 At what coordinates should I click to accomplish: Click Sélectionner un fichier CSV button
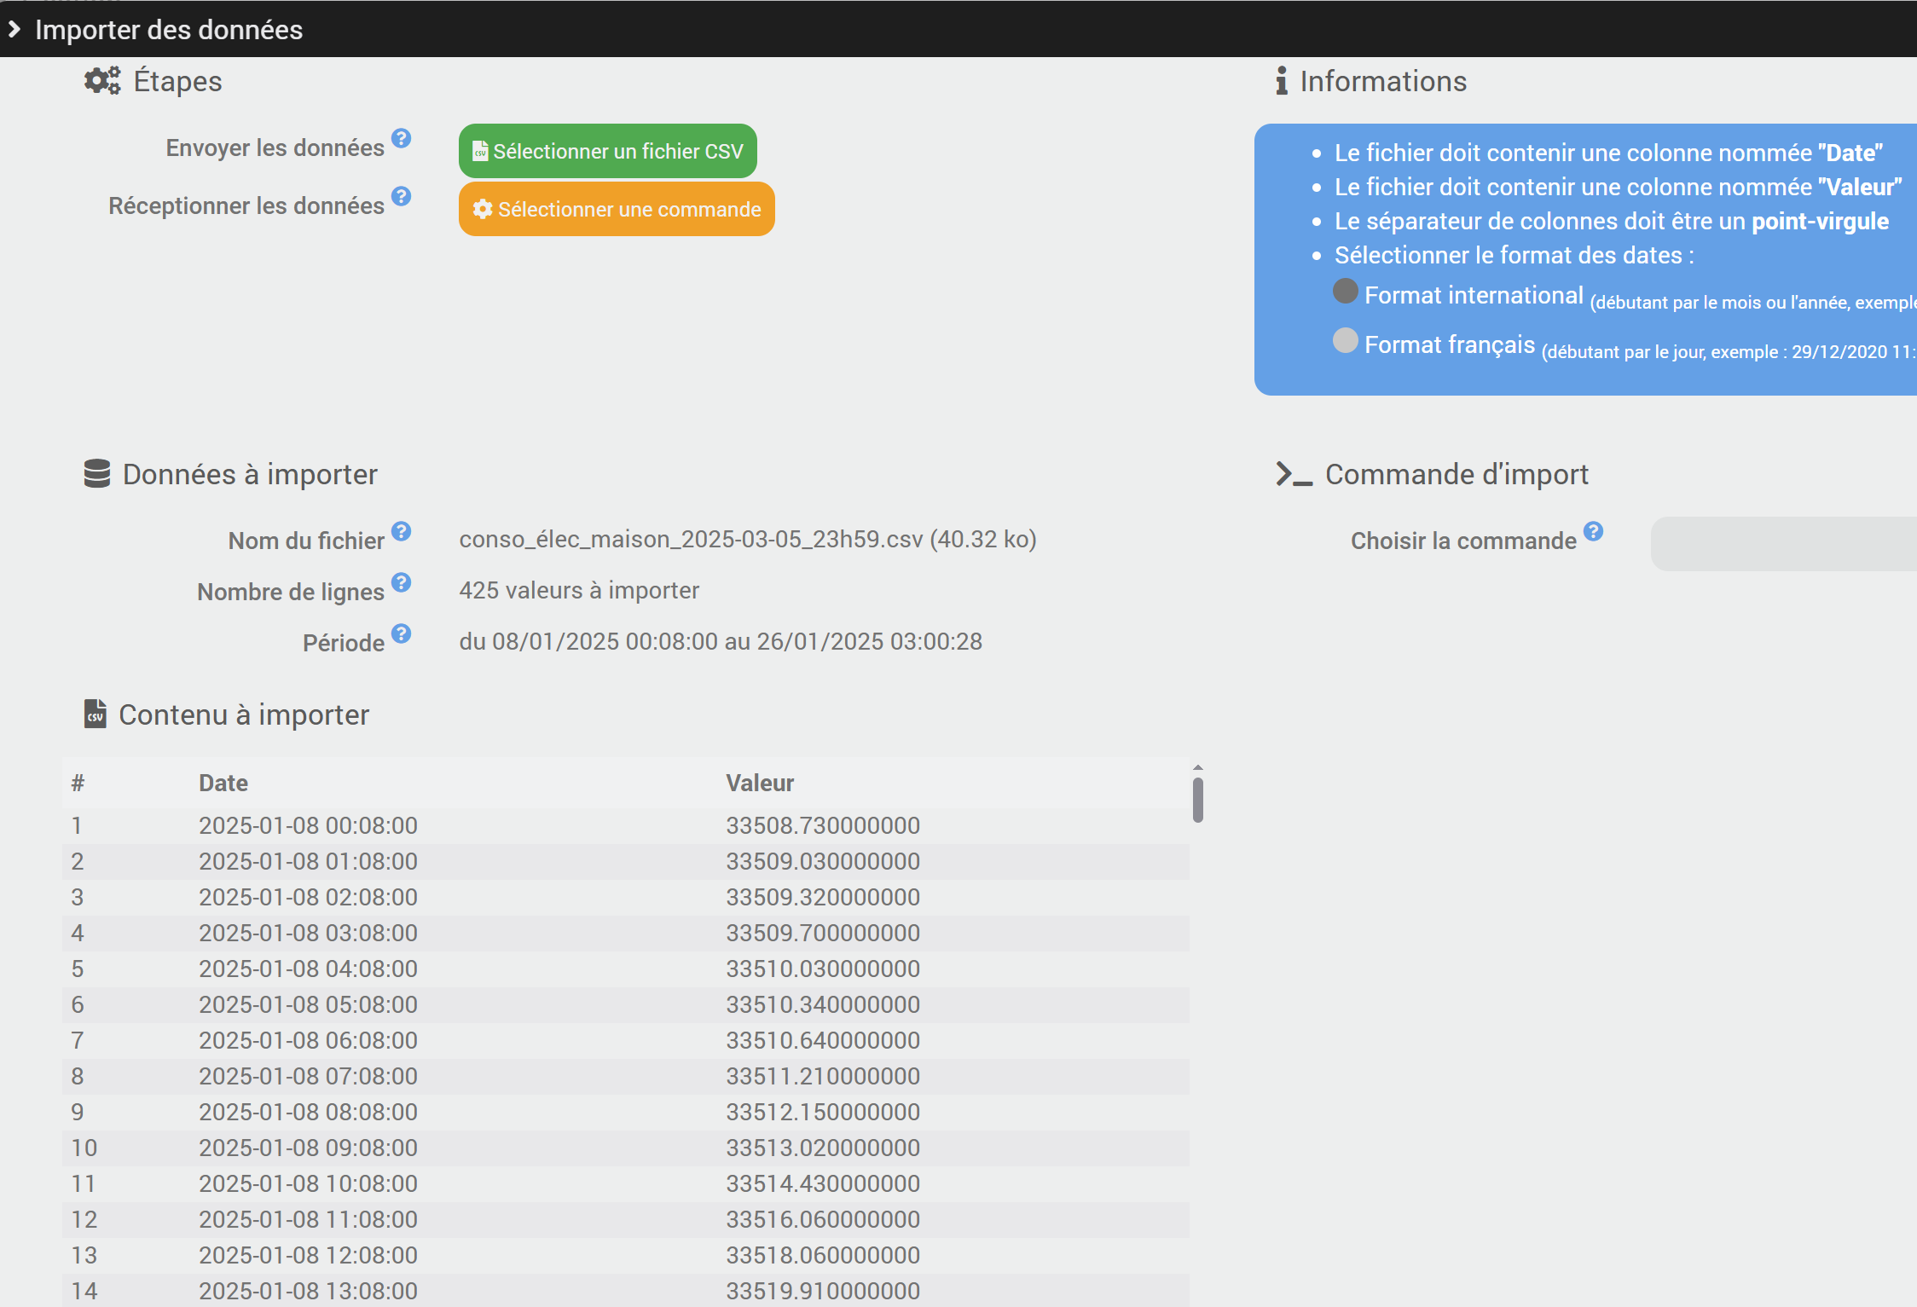click(607, 151)
